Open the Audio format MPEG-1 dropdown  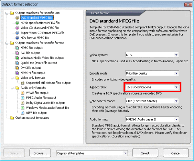(x=176, y=119)
